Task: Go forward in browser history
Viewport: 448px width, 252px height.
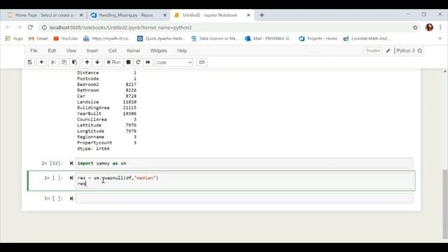Action: 19,27
